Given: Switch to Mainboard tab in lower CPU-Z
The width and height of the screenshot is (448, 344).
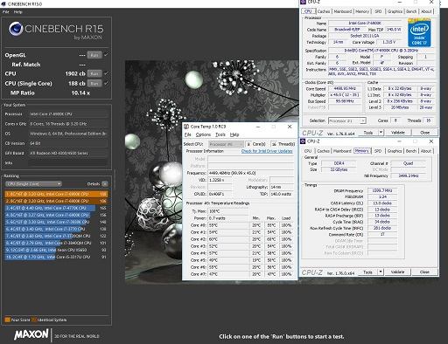Looking at the screenshot, I should click(342, 151).
